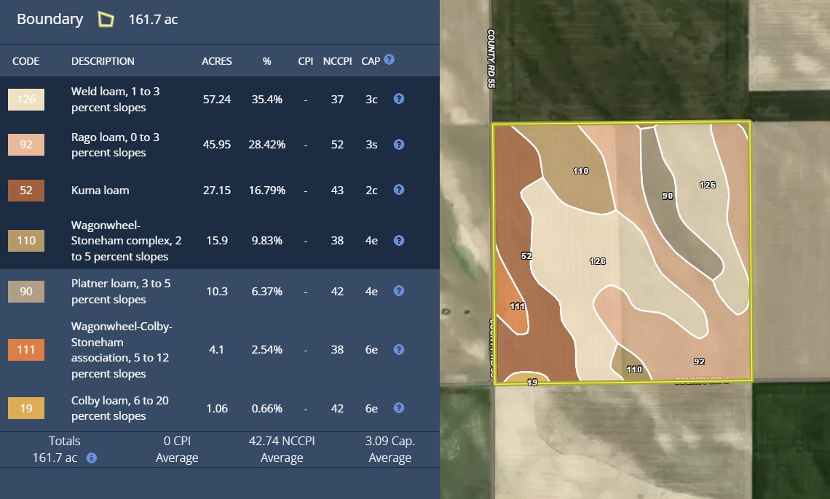
Task: Click the central 126 soil zone on map
Action: click(597, 261)
